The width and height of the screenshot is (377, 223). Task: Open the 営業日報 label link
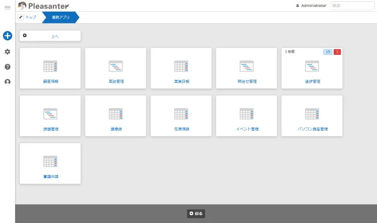pos(182,81)
